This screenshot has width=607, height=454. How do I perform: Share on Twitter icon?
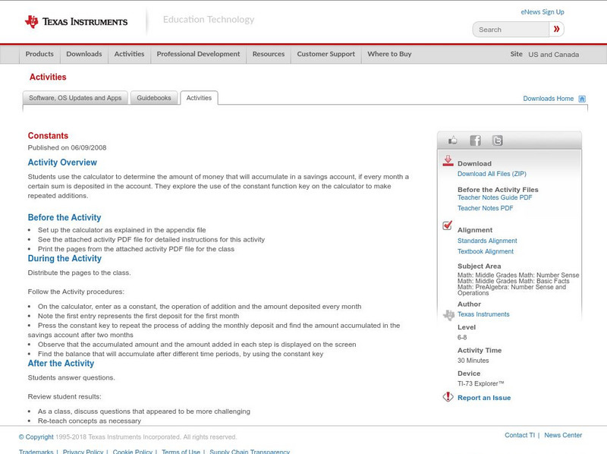point(498,140)
